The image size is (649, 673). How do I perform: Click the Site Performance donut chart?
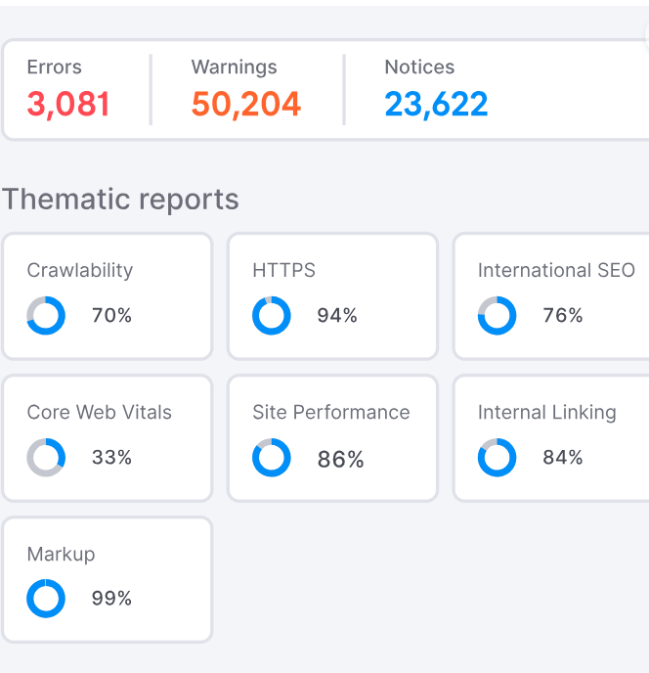272,458
